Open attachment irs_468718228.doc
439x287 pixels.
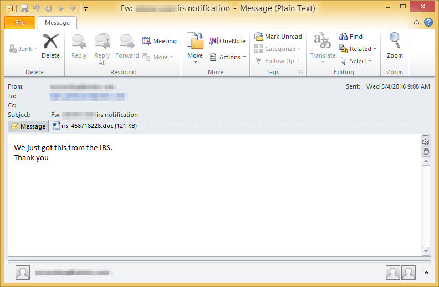coord(94,126)
